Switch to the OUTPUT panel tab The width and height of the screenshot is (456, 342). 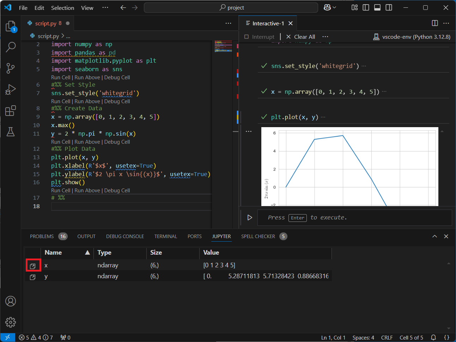pos(86,236)
